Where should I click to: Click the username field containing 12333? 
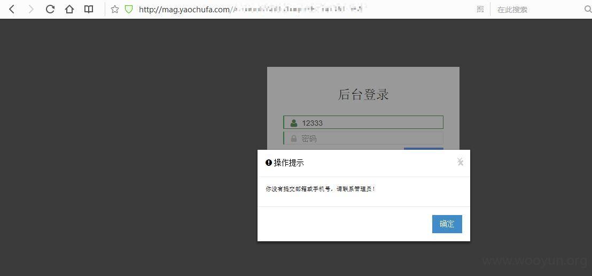point(363,122)
